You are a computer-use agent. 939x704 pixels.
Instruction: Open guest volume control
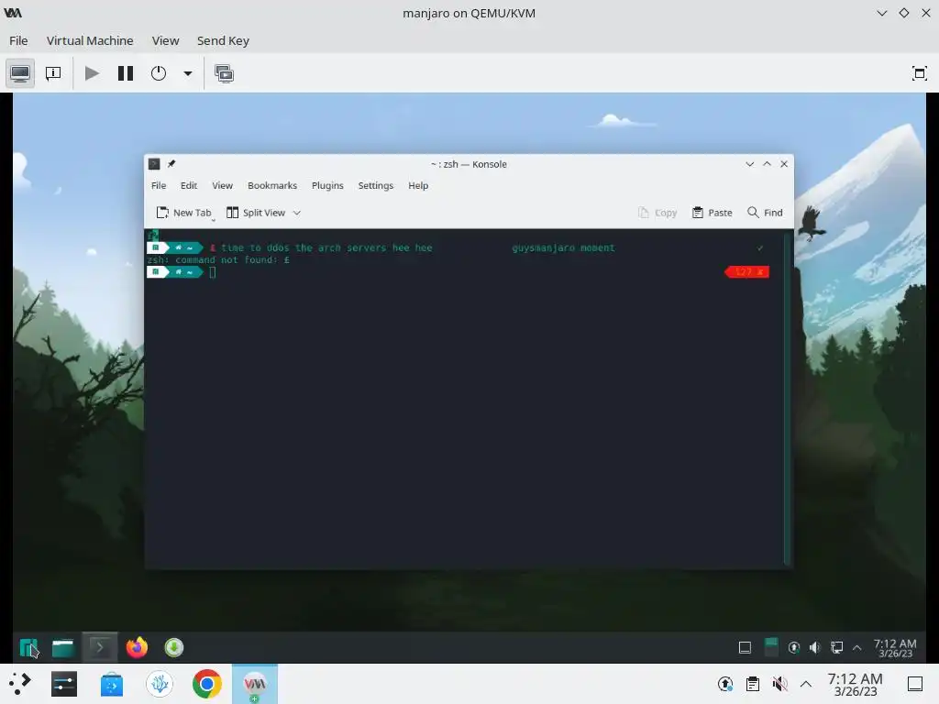(815, 647)
